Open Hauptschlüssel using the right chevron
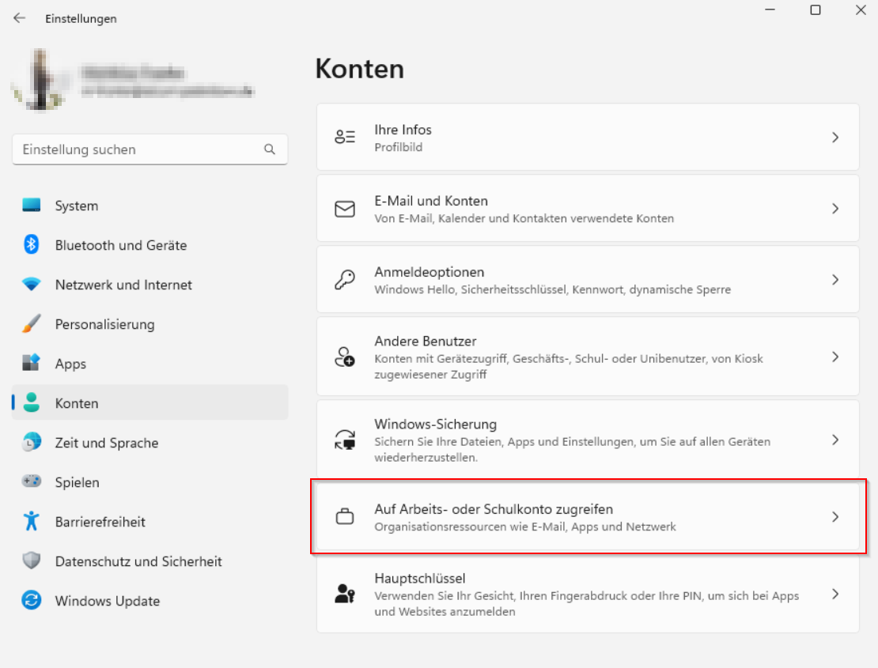The height and width of the screenshot is (668, 878). point(835,594)
